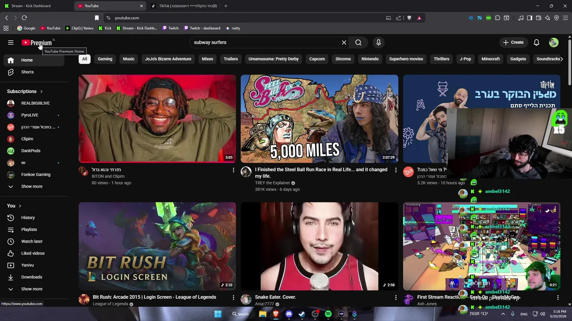Select the Superhero movies chip
This screenshot has height=321, width=572.
(406, 59)
